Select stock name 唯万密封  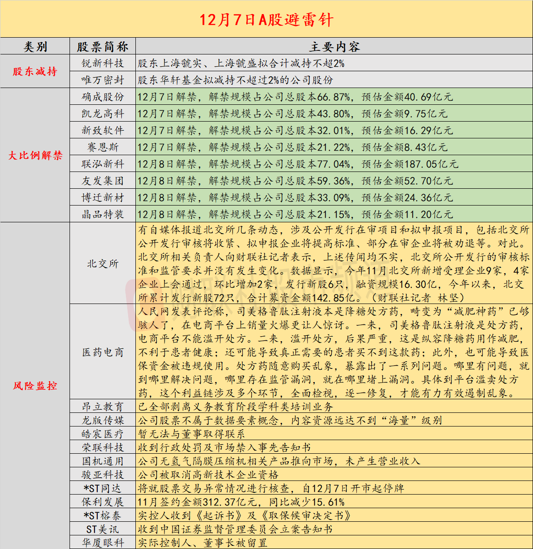[103, 80]
